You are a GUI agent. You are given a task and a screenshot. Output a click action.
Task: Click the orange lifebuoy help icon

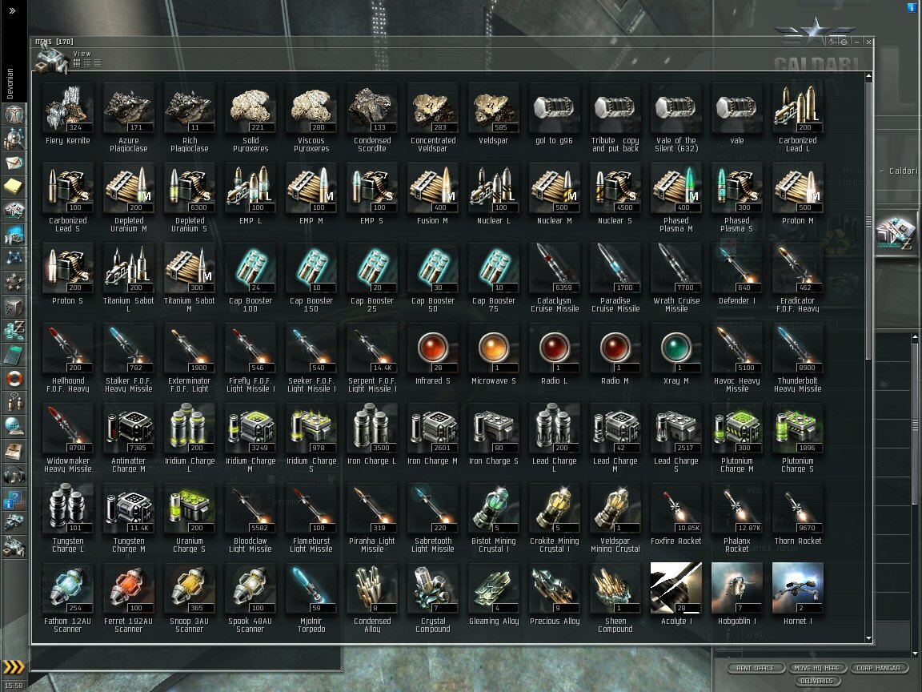tap(14, 378)
